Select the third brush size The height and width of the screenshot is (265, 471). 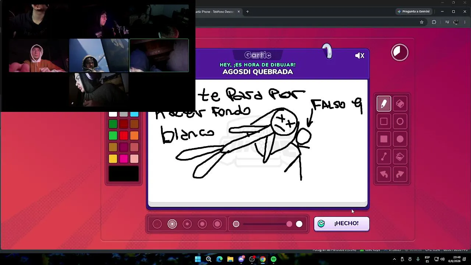click(187, 224)
